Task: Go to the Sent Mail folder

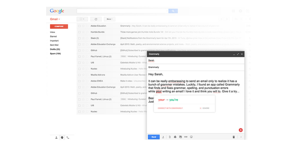Action: coord(54,45)
